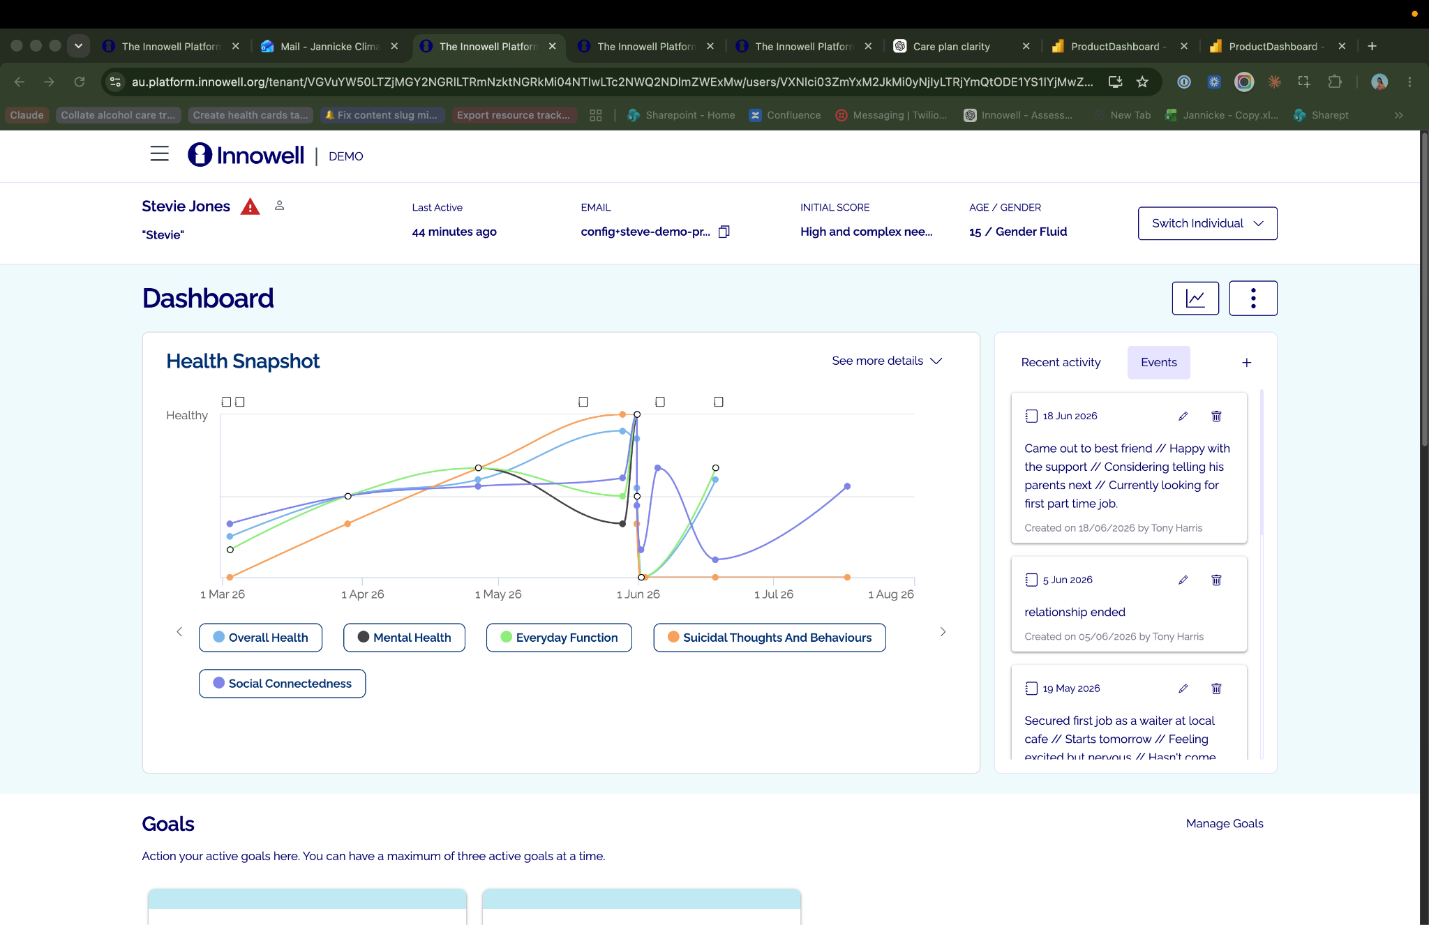Open the bookmarks apps grid icon
The height and width of the screenshot is (925, 1429).
point(596,116)
